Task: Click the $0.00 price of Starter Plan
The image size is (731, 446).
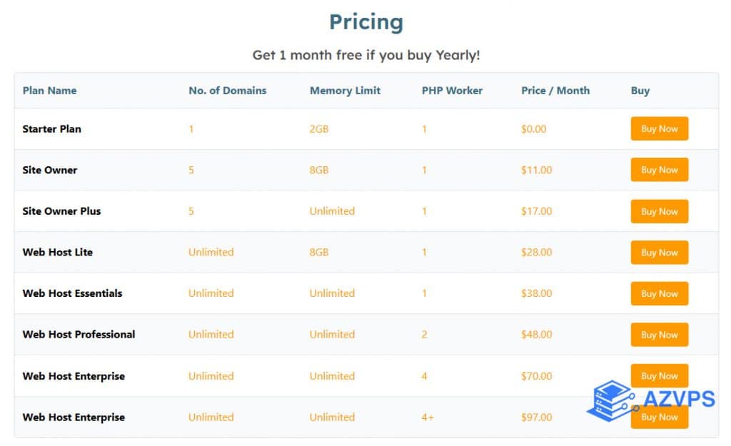Action: pos(533,129)
